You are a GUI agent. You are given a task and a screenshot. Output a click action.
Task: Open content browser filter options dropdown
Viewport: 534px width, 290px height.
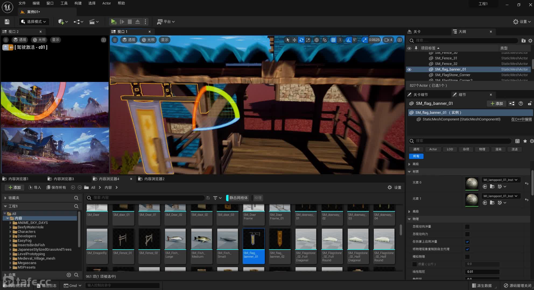click(x=217, y=198)
